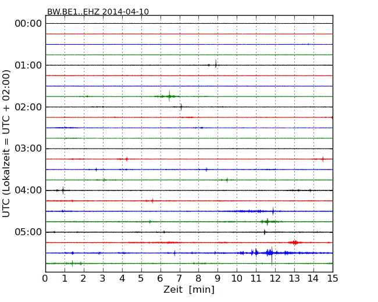Click the 05:00 time label
Image resolution: width=378 pixels, height=302 pixels.
tap(28, 232)
